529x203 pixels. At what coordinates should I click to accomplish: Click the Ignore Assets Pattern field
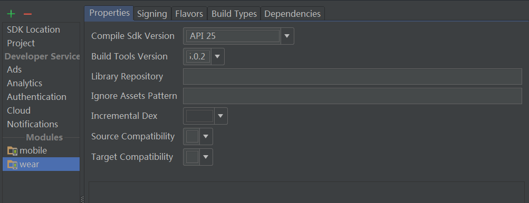352,96
